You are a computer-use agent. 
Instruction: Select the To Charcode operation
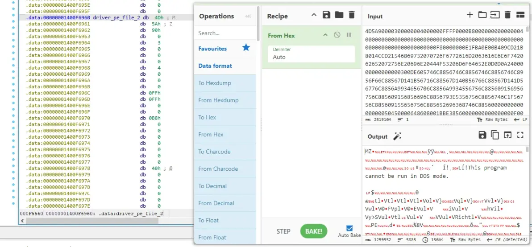tap(225, 152)
